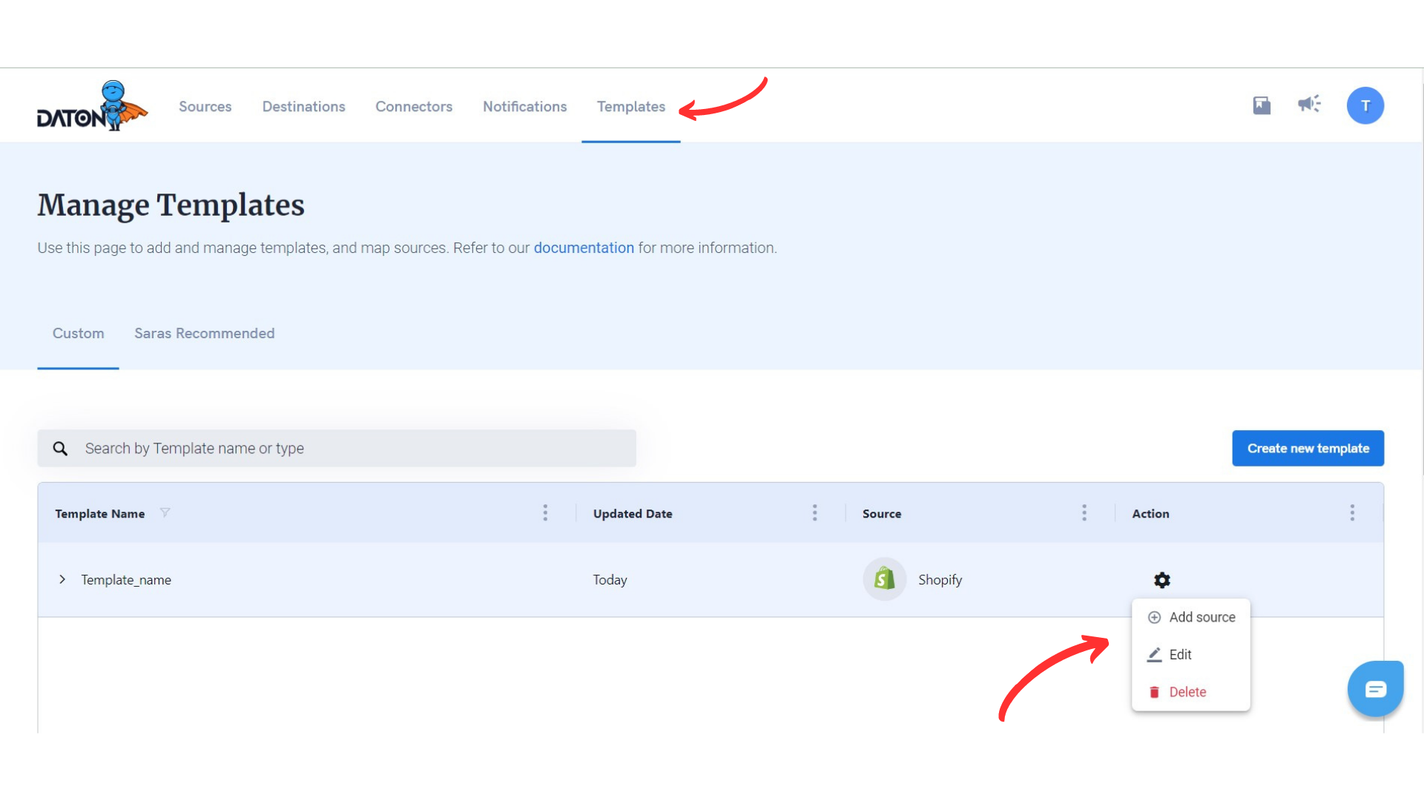The width and height of the screenshot is (1424, 801).
Task: Open the Updated Date column menu
Action: (x=814, y=513)
